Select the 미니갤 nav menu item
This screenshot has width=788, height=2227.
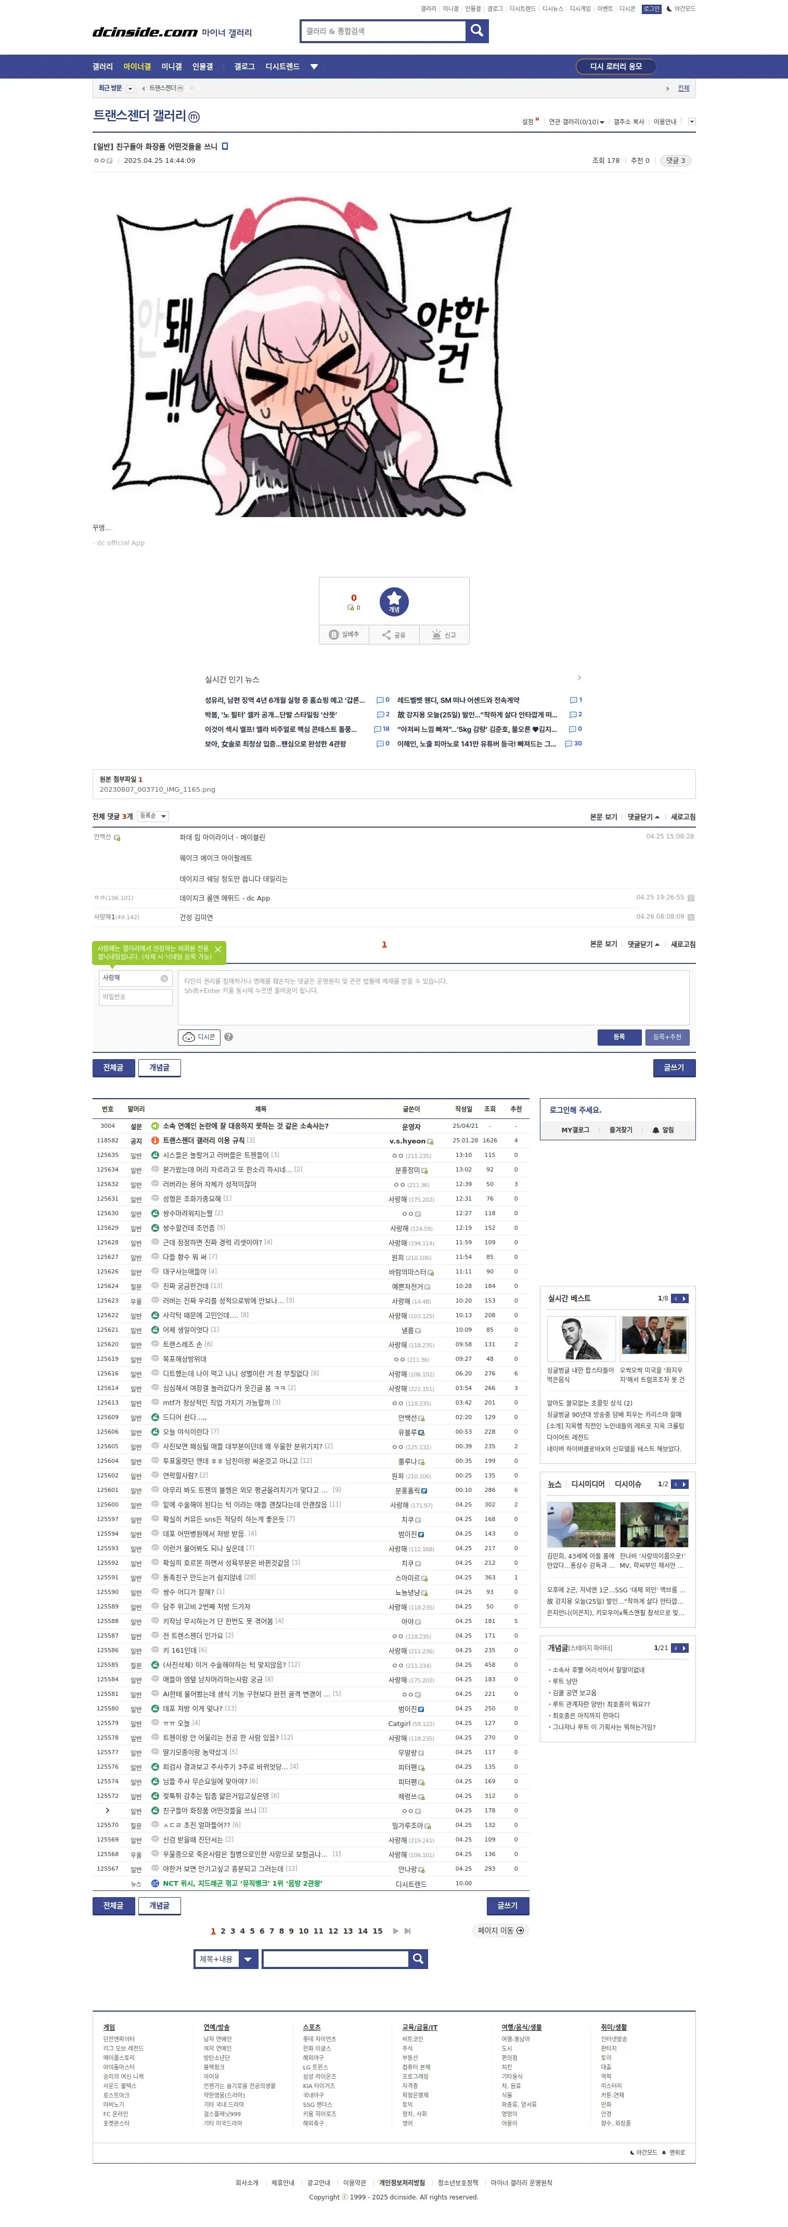(x=172, y=67)
